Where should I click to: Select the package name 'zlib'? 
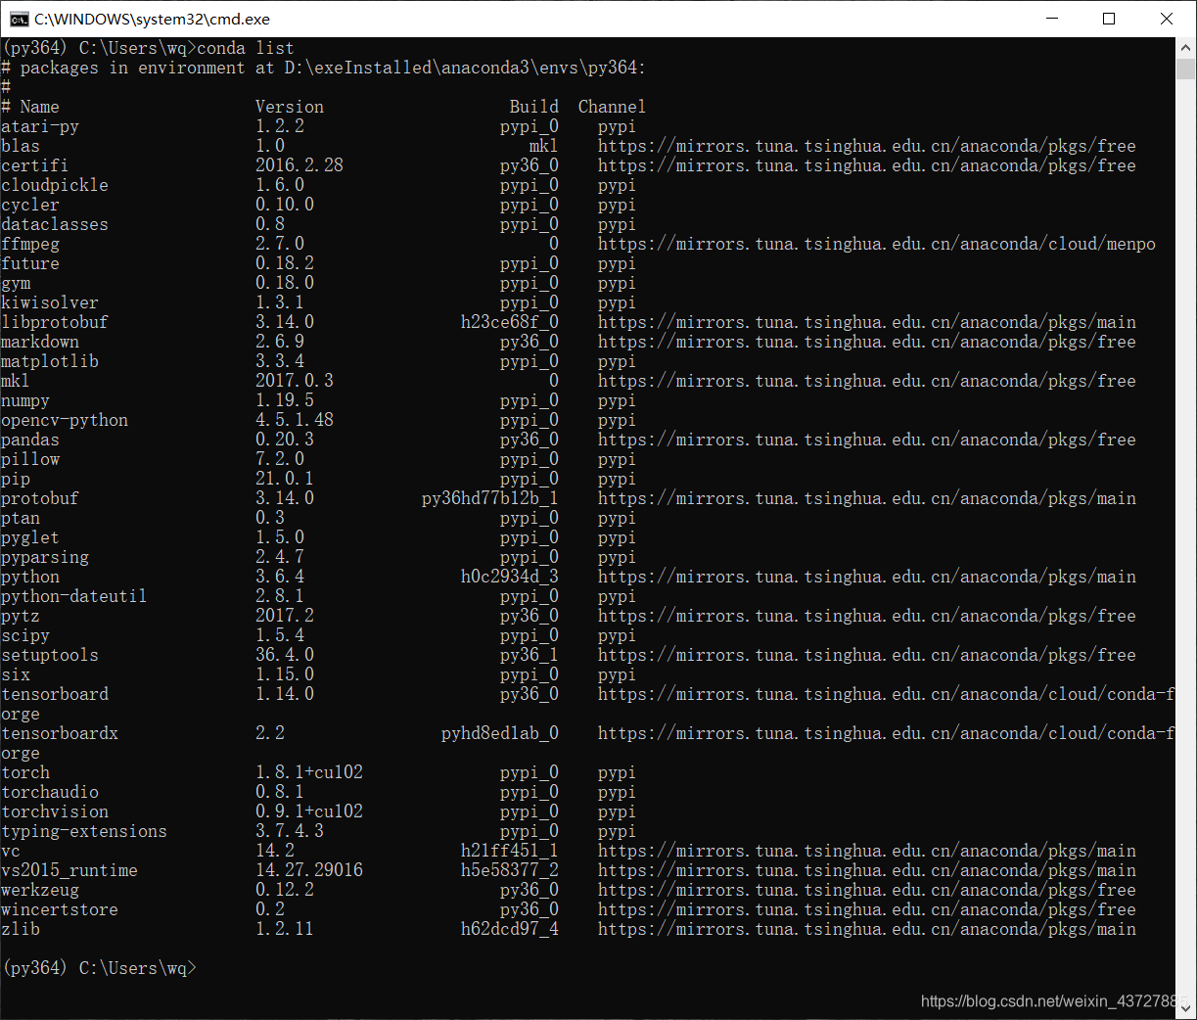[21, 929]
